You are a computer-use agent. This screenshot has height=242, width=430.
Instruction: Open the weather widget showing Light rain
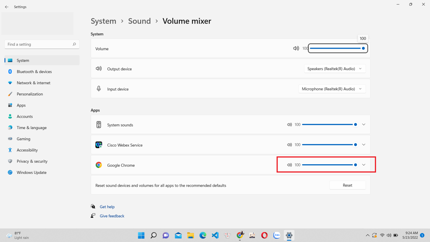click(17, 235)
